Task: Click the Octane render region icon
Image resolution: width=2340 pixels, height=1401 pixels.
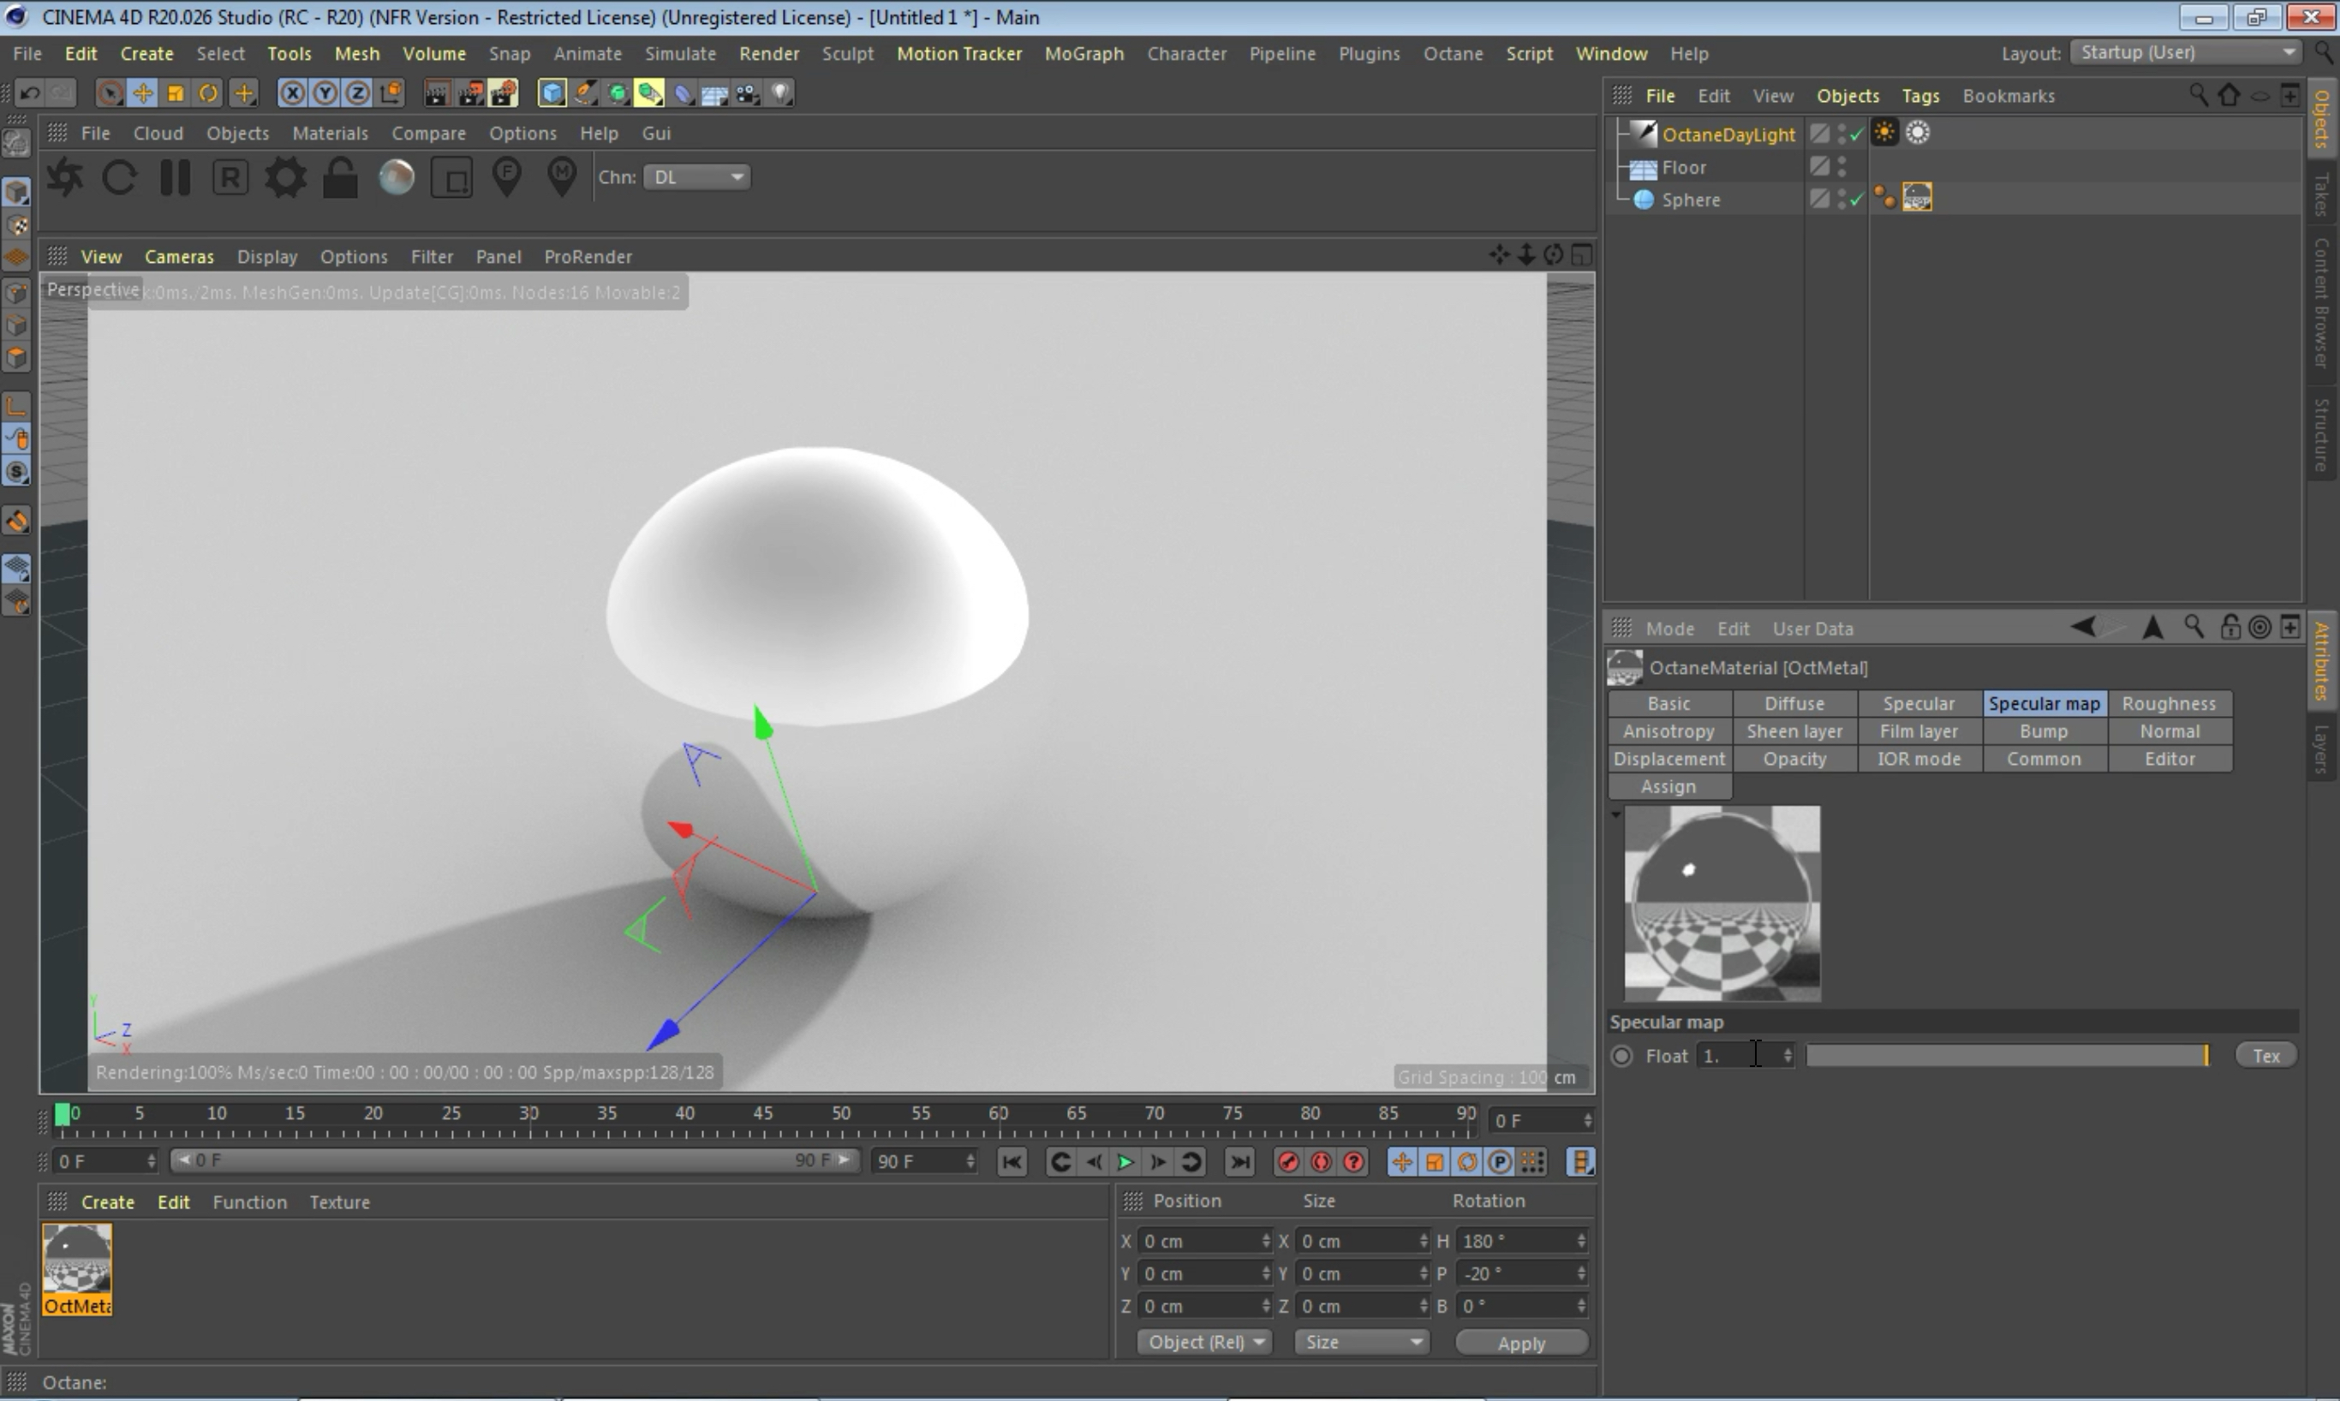Action: (451, 177)
